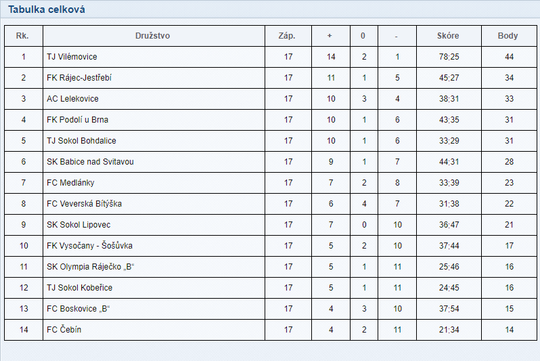Open team FK Rájec-Jestřebí
Screen dimensions: 540x361
(79, 78)
